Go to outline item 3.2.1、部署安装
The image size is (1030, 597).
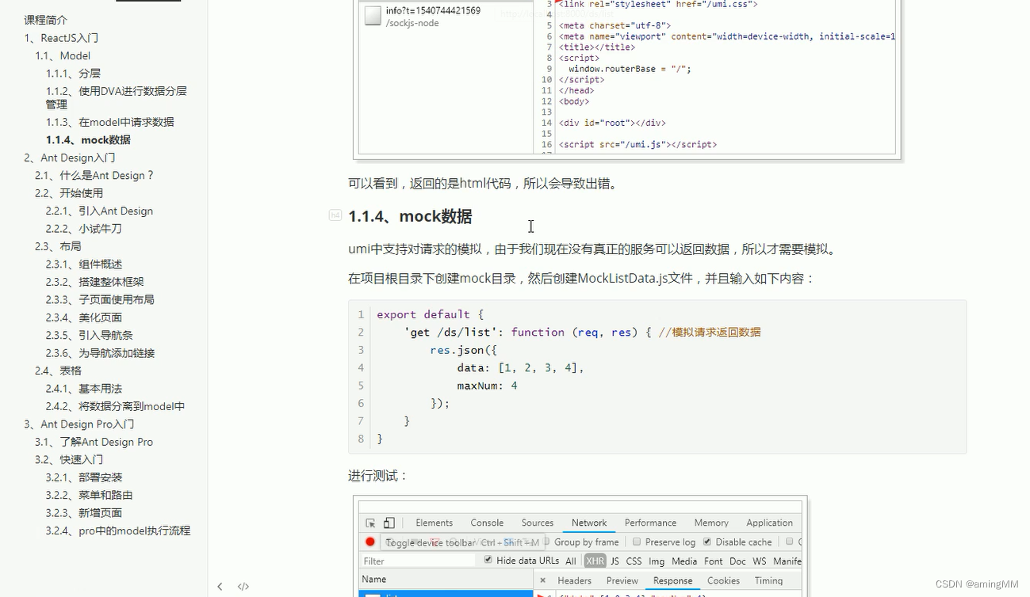tap(83, 477)
